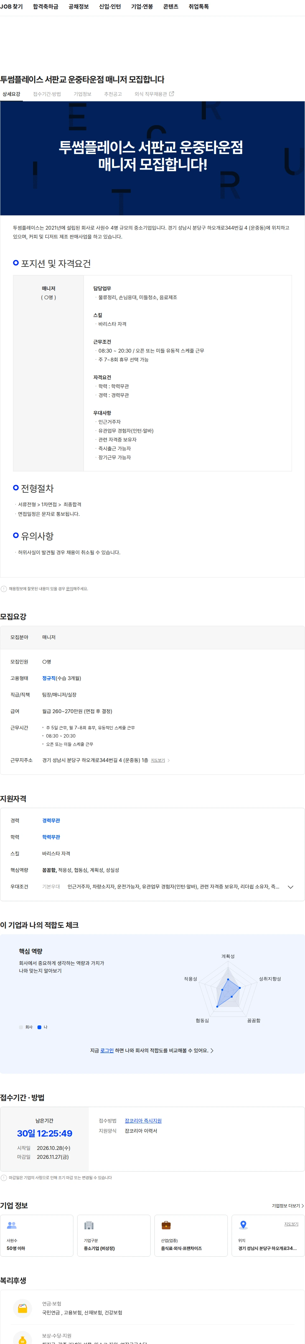The width and height of the screenshot is (305, 1344).
Task: Expand the 우대조건 list with chevron
Action: (x=290, y=887)
